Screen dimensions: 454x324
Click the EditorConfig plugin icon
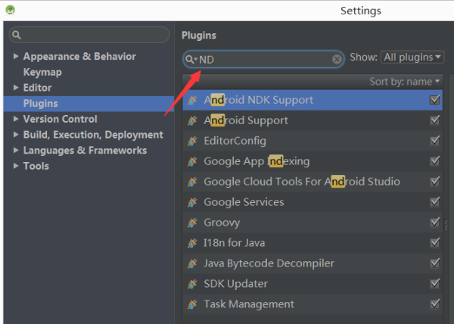[x=192, y=141]
